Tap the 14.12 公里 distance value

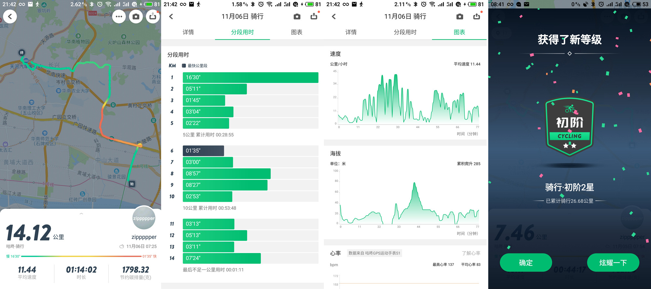click(x=35, y=233)
